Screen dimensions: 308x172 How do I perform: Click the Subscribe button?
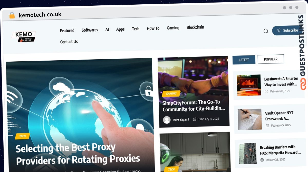pyautogui.click(x=287, y=30)
